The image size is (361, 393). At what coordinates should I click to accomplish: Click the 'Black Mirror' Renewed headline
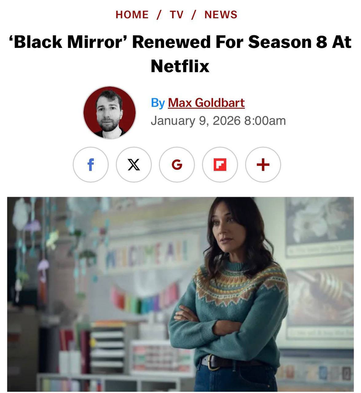[x=180, y=54]
